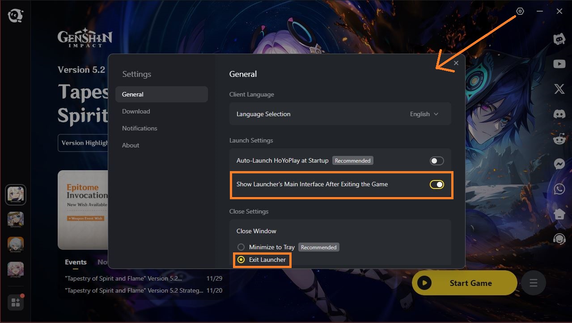
Task: Open the Language Selection English dropdown
Action: [x=424, y=114]
